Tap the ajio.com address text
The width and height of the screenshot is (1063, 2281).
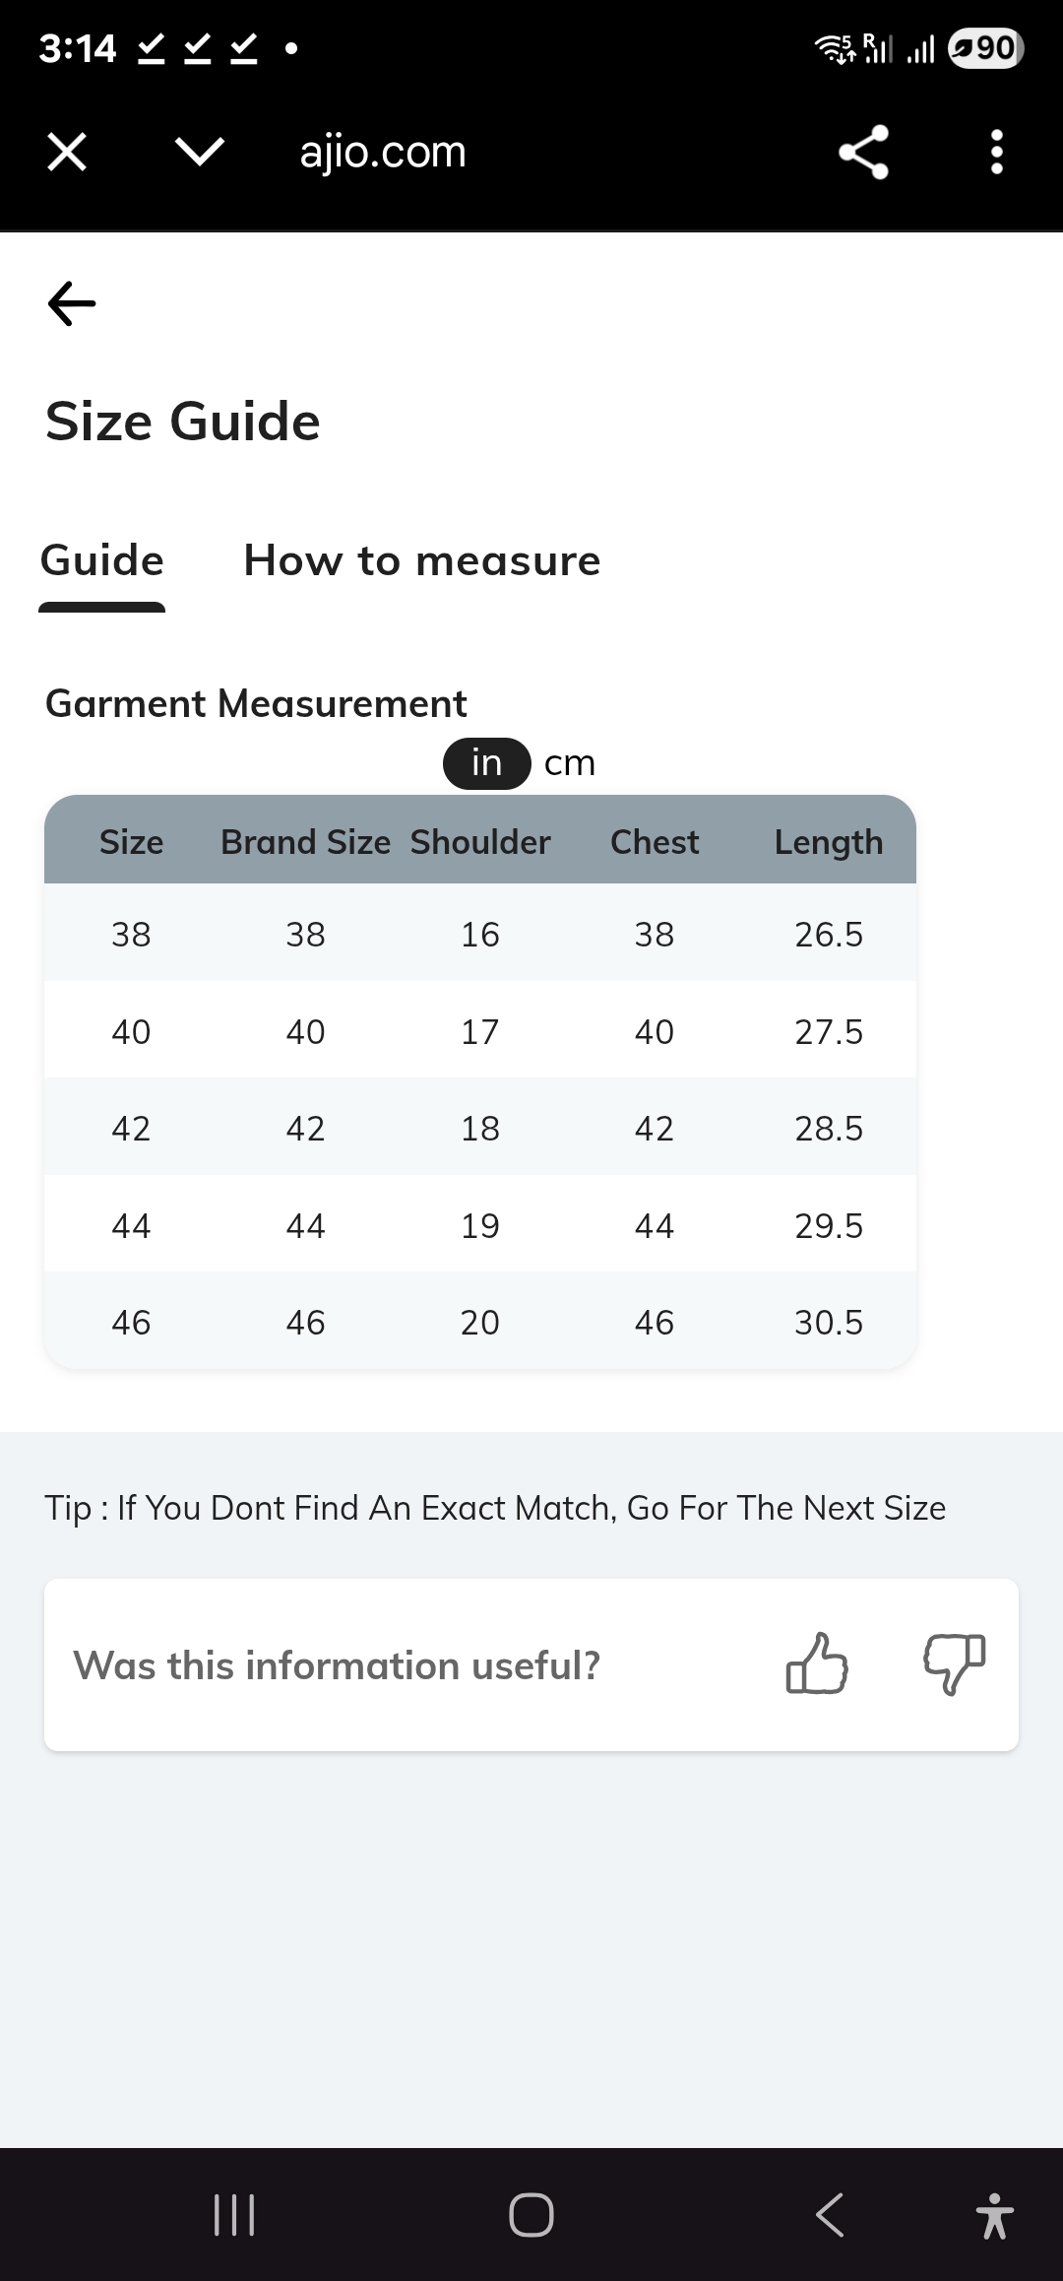tap(383, 153)
